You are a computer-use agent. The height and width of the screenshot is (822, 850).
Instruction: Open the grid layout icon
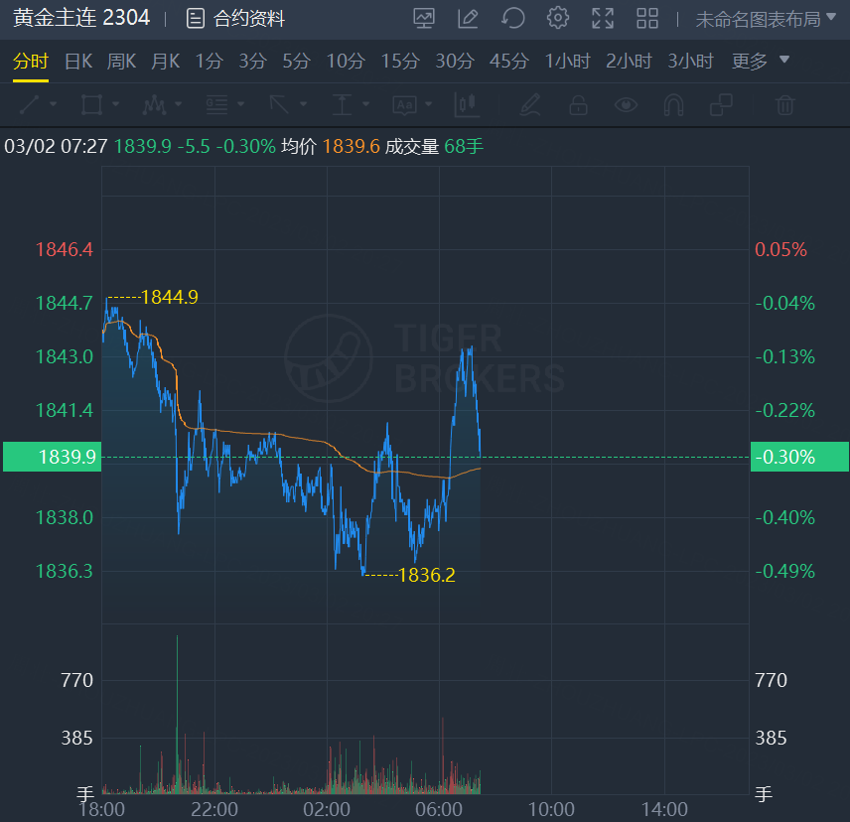click(x=647, y=19)
